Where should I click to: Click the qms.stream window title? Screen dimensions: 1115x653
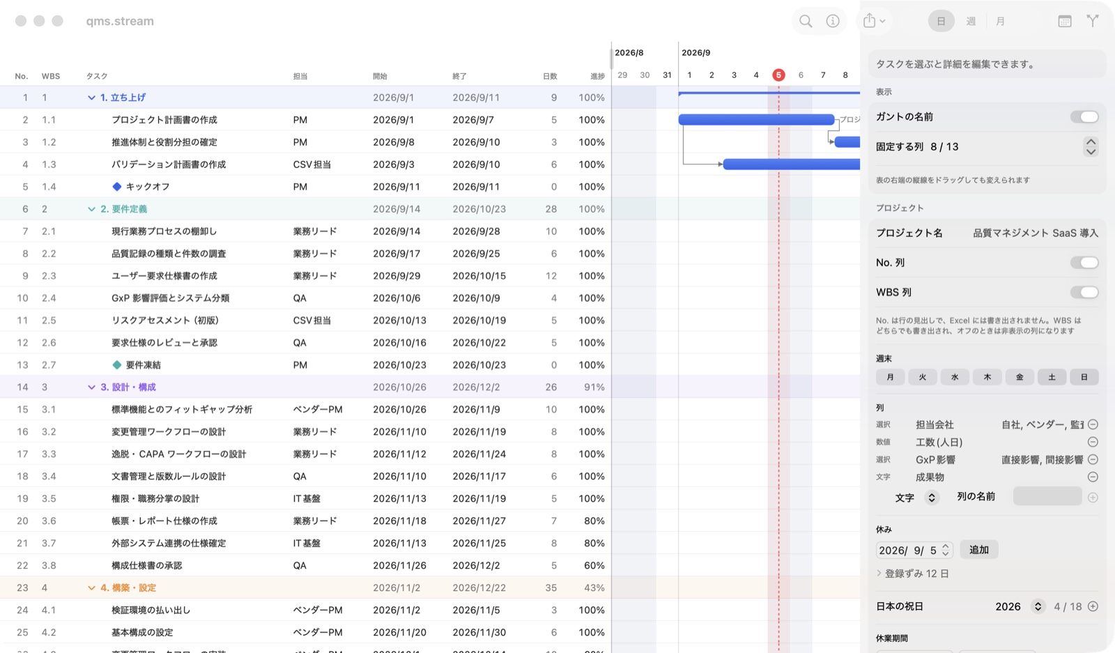(120, 21)
